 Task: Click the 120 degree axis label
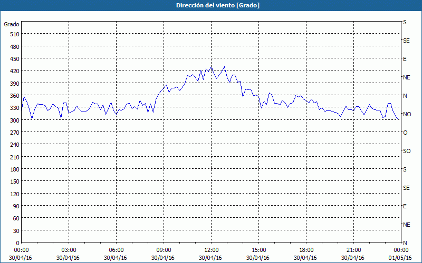(15, 194)
